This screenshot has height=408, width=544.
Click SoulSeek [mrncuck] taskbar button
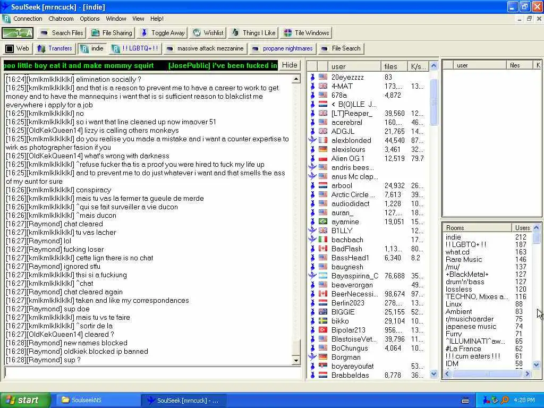coord(184,400)
